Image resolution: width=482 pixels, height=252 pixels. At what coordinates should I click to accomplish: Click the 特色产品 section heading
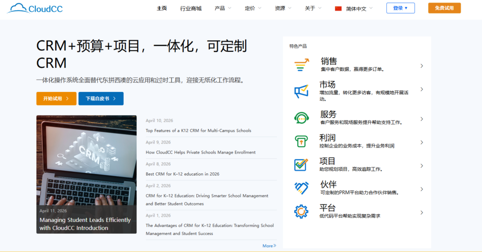tap(298, 46)
